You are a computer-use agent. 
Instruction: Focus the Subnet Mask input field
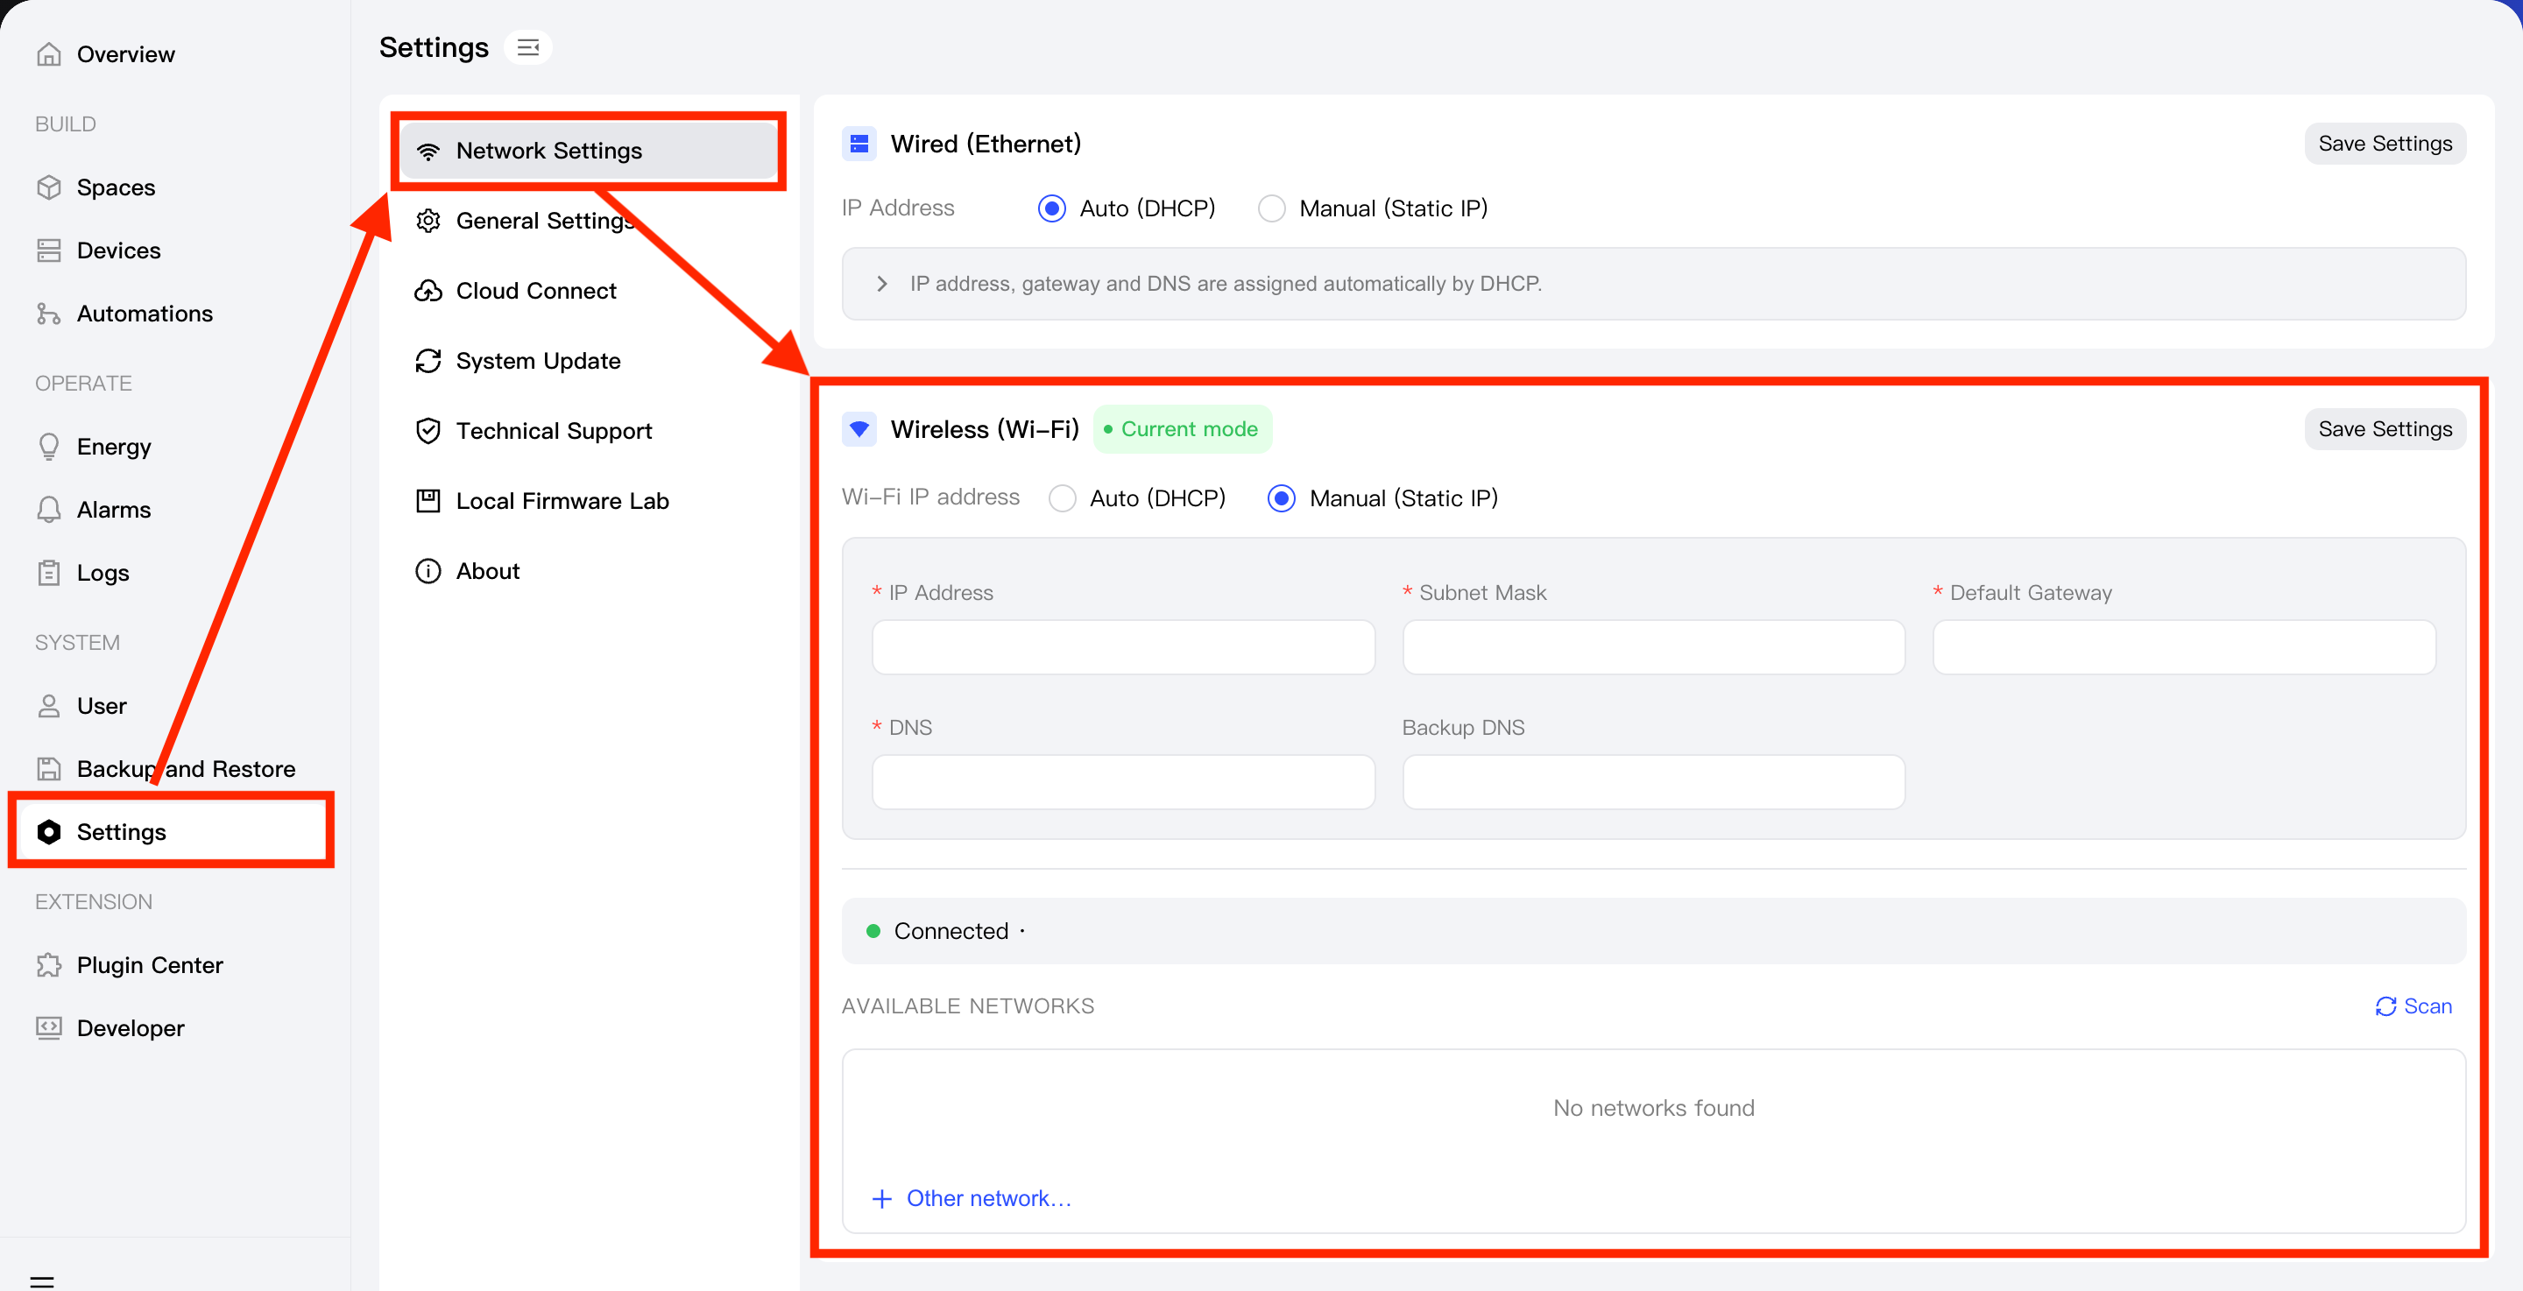tap(1653, 647)
